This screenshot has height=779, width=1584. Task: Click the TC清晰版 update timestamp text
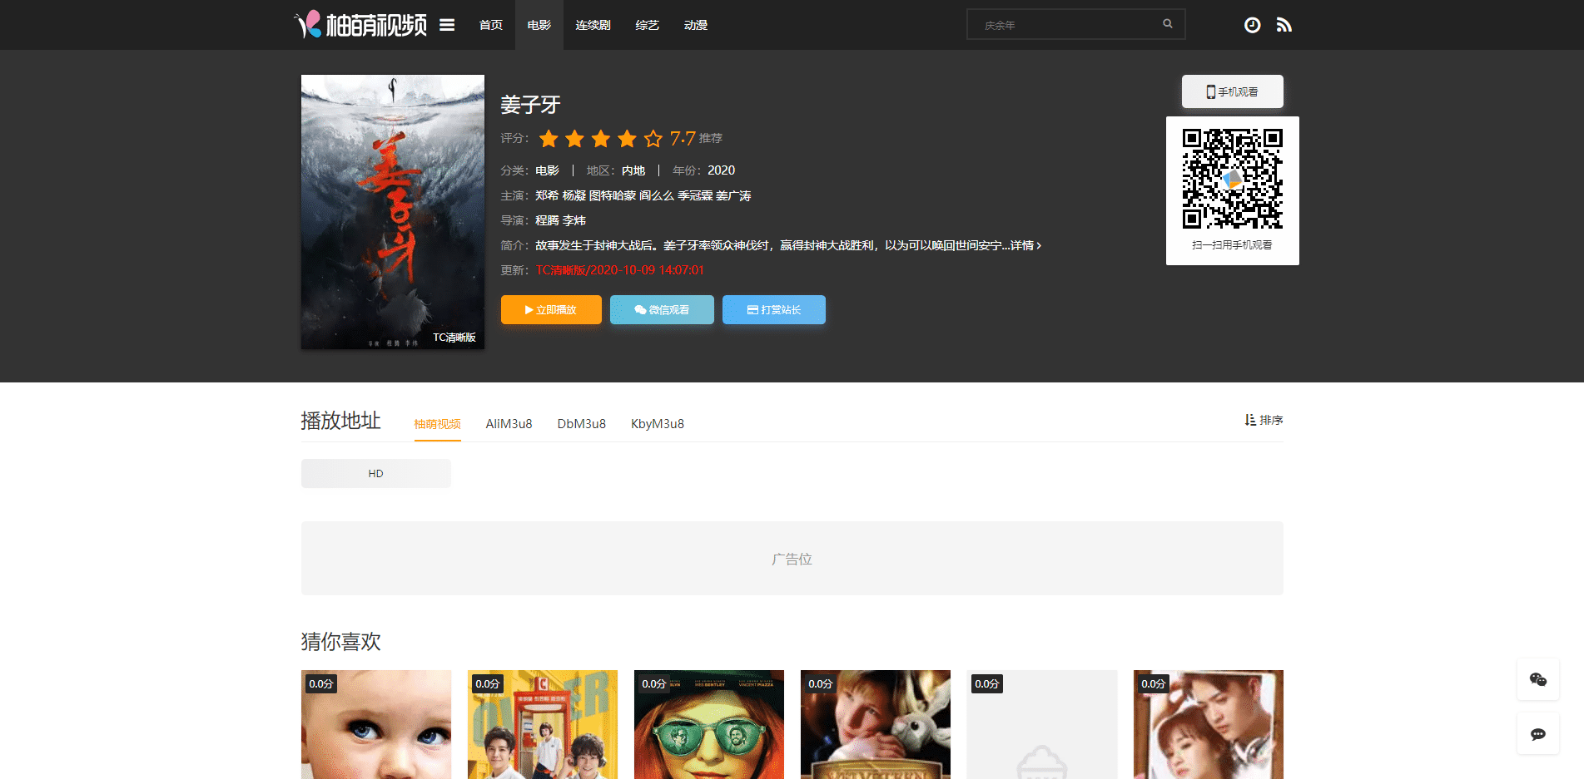point(620,270)
